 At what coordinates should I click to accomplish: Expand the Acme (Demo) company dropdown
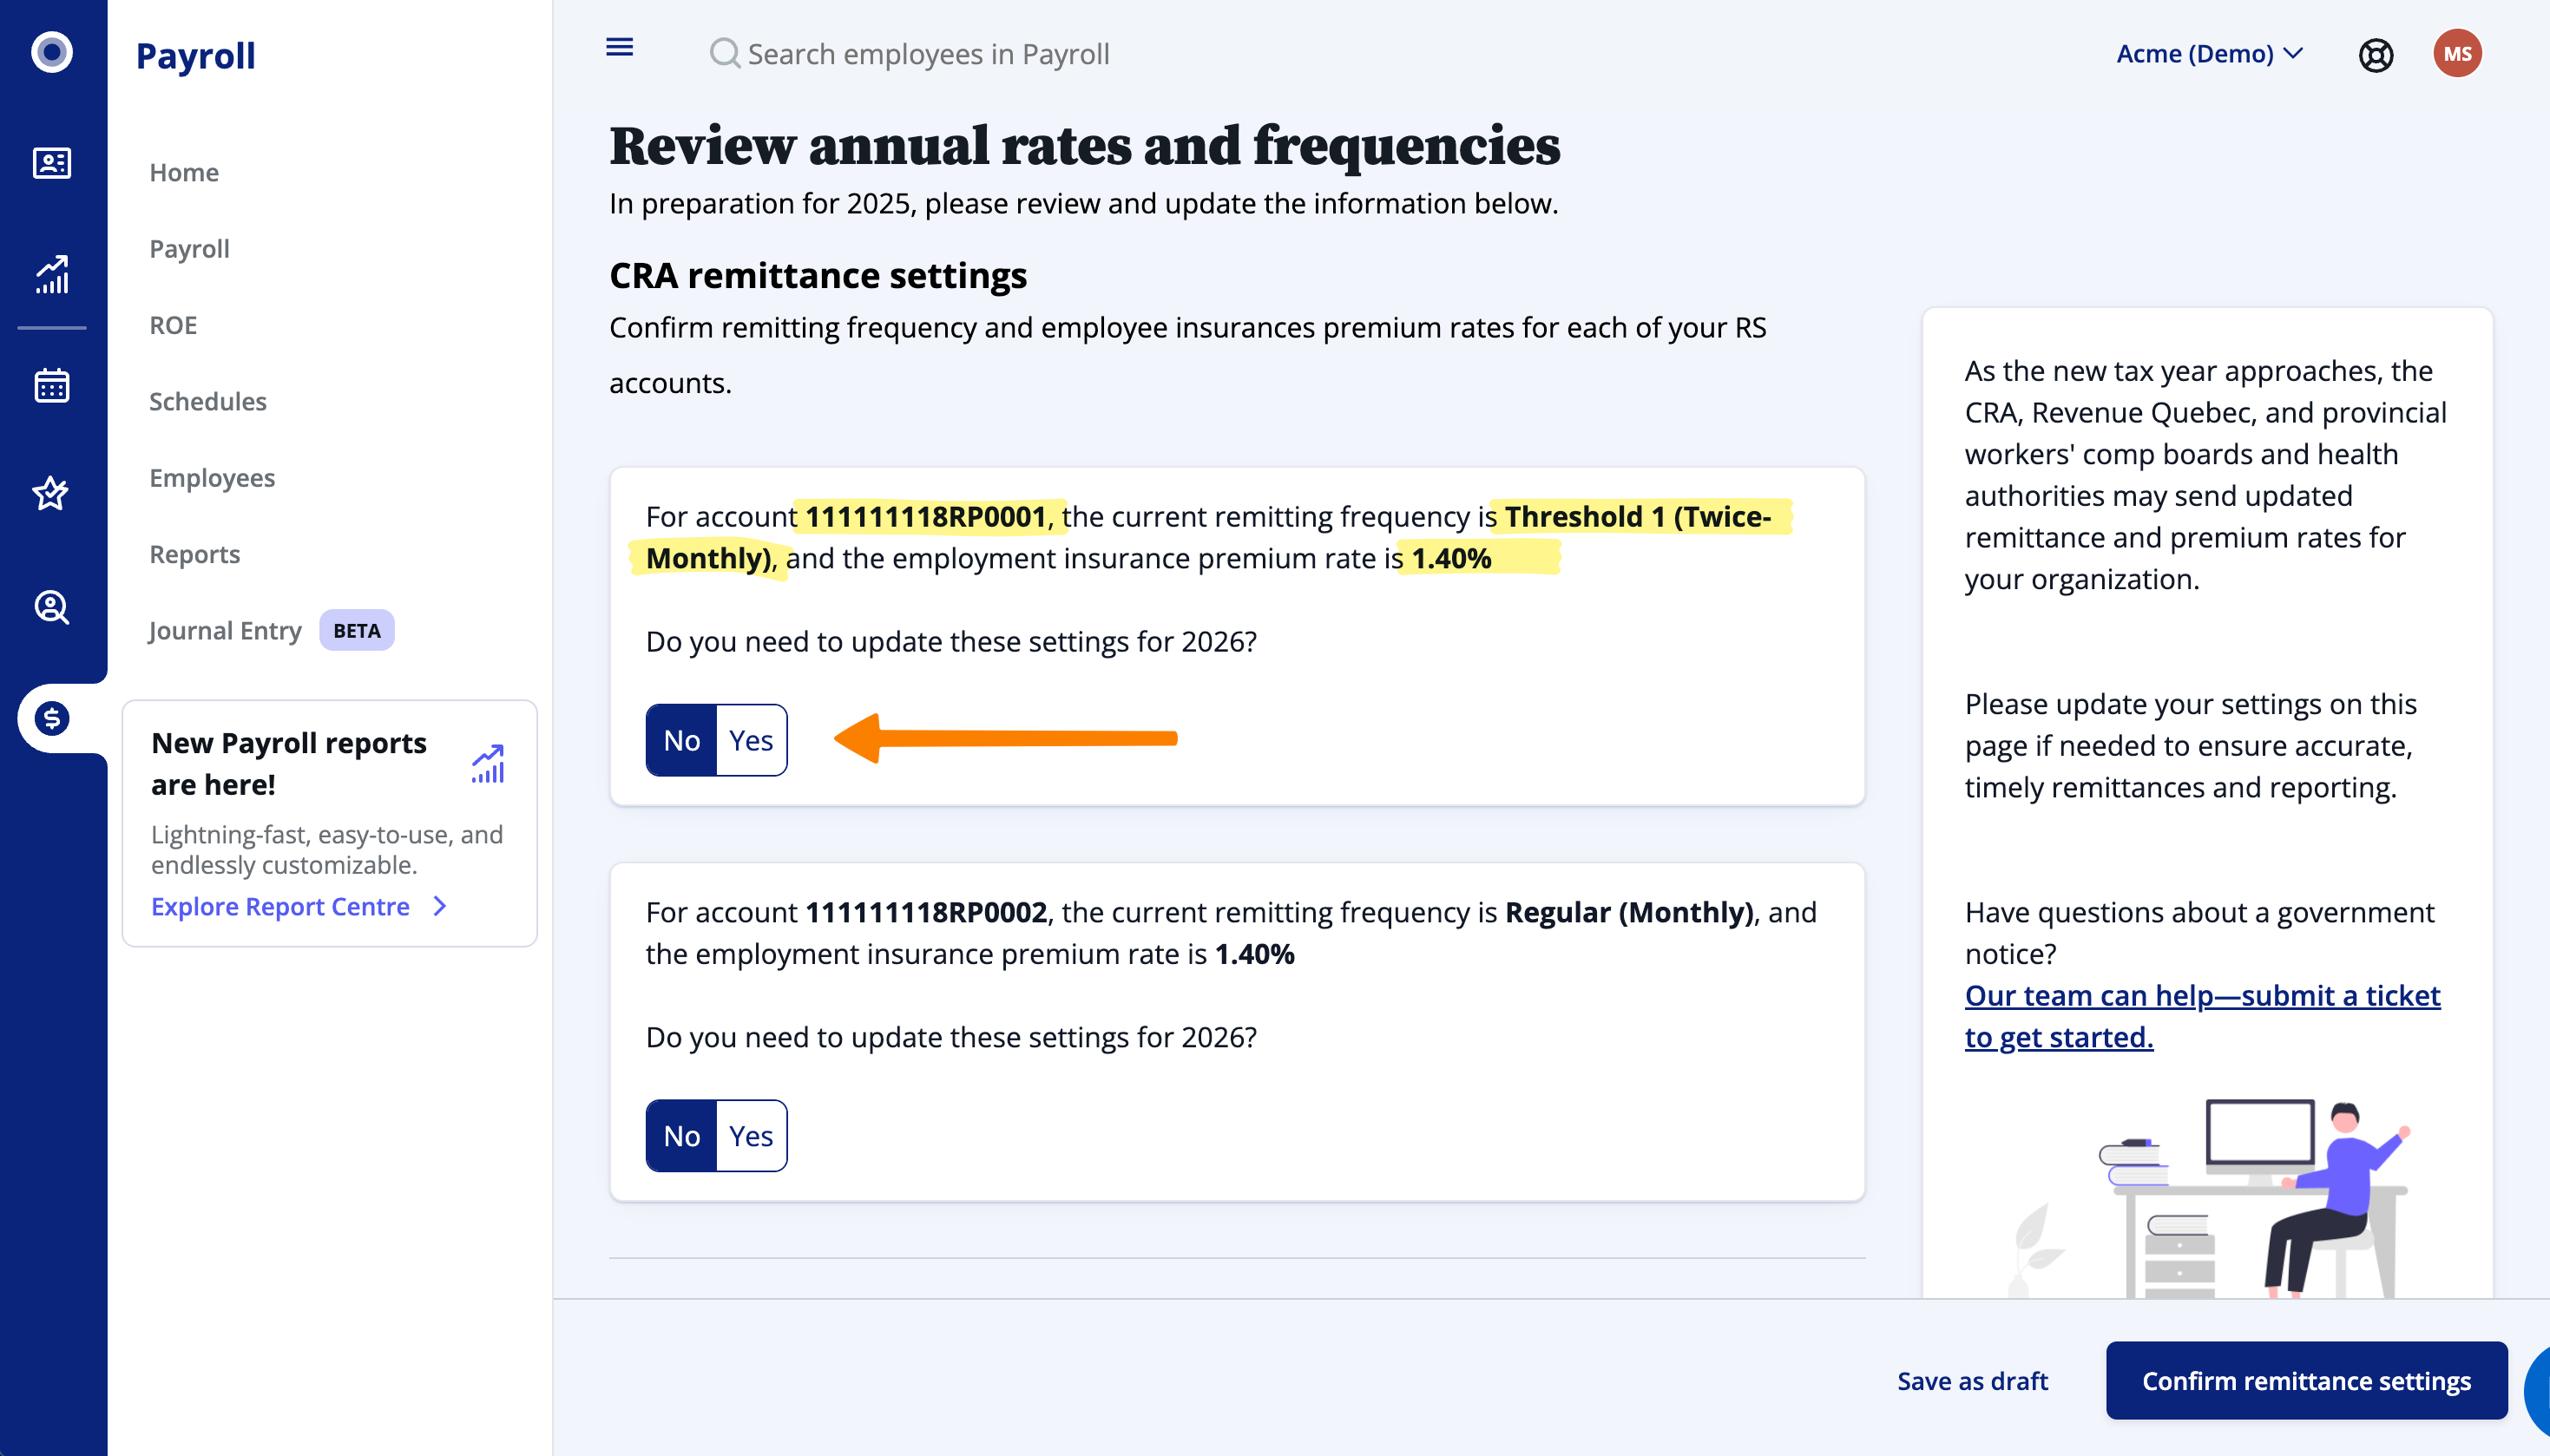[2209, 54]
